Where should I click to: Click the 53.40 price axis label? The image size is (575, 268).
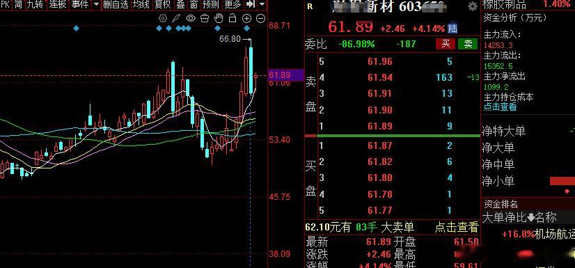click(x=279, y=140)
